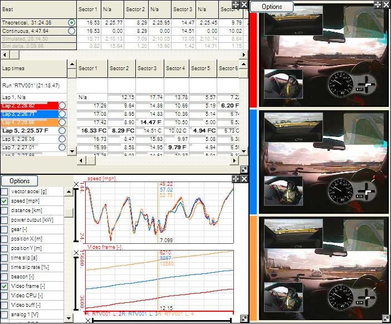Screen dimensions: 391x324
Task: Uncheck the speed [mph] variable
Action: 4,201
